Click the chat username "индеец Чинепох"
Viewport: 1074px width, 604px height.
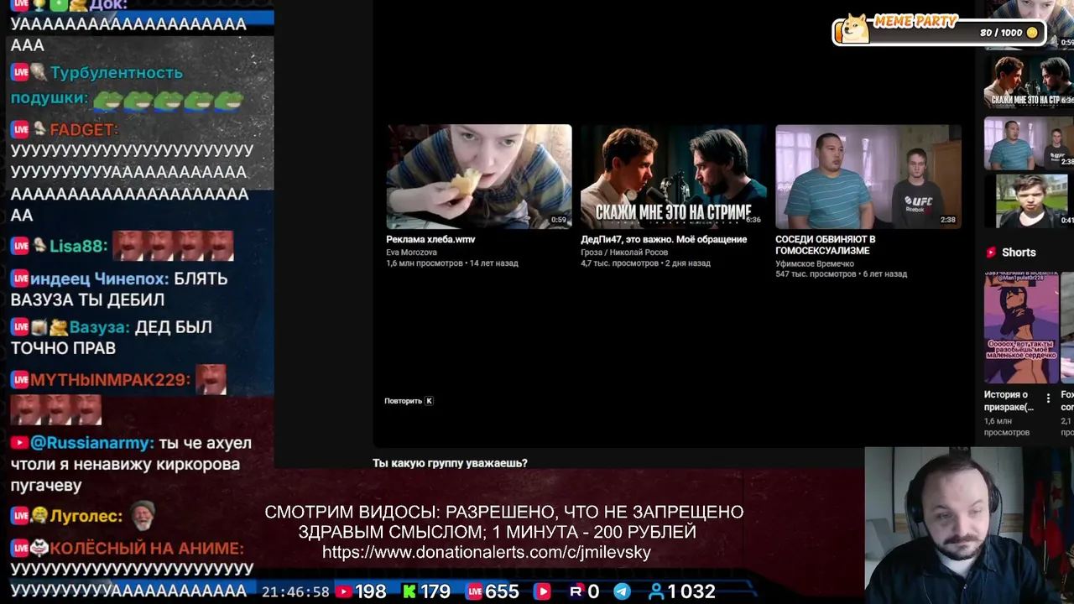[x=99, y=279]
